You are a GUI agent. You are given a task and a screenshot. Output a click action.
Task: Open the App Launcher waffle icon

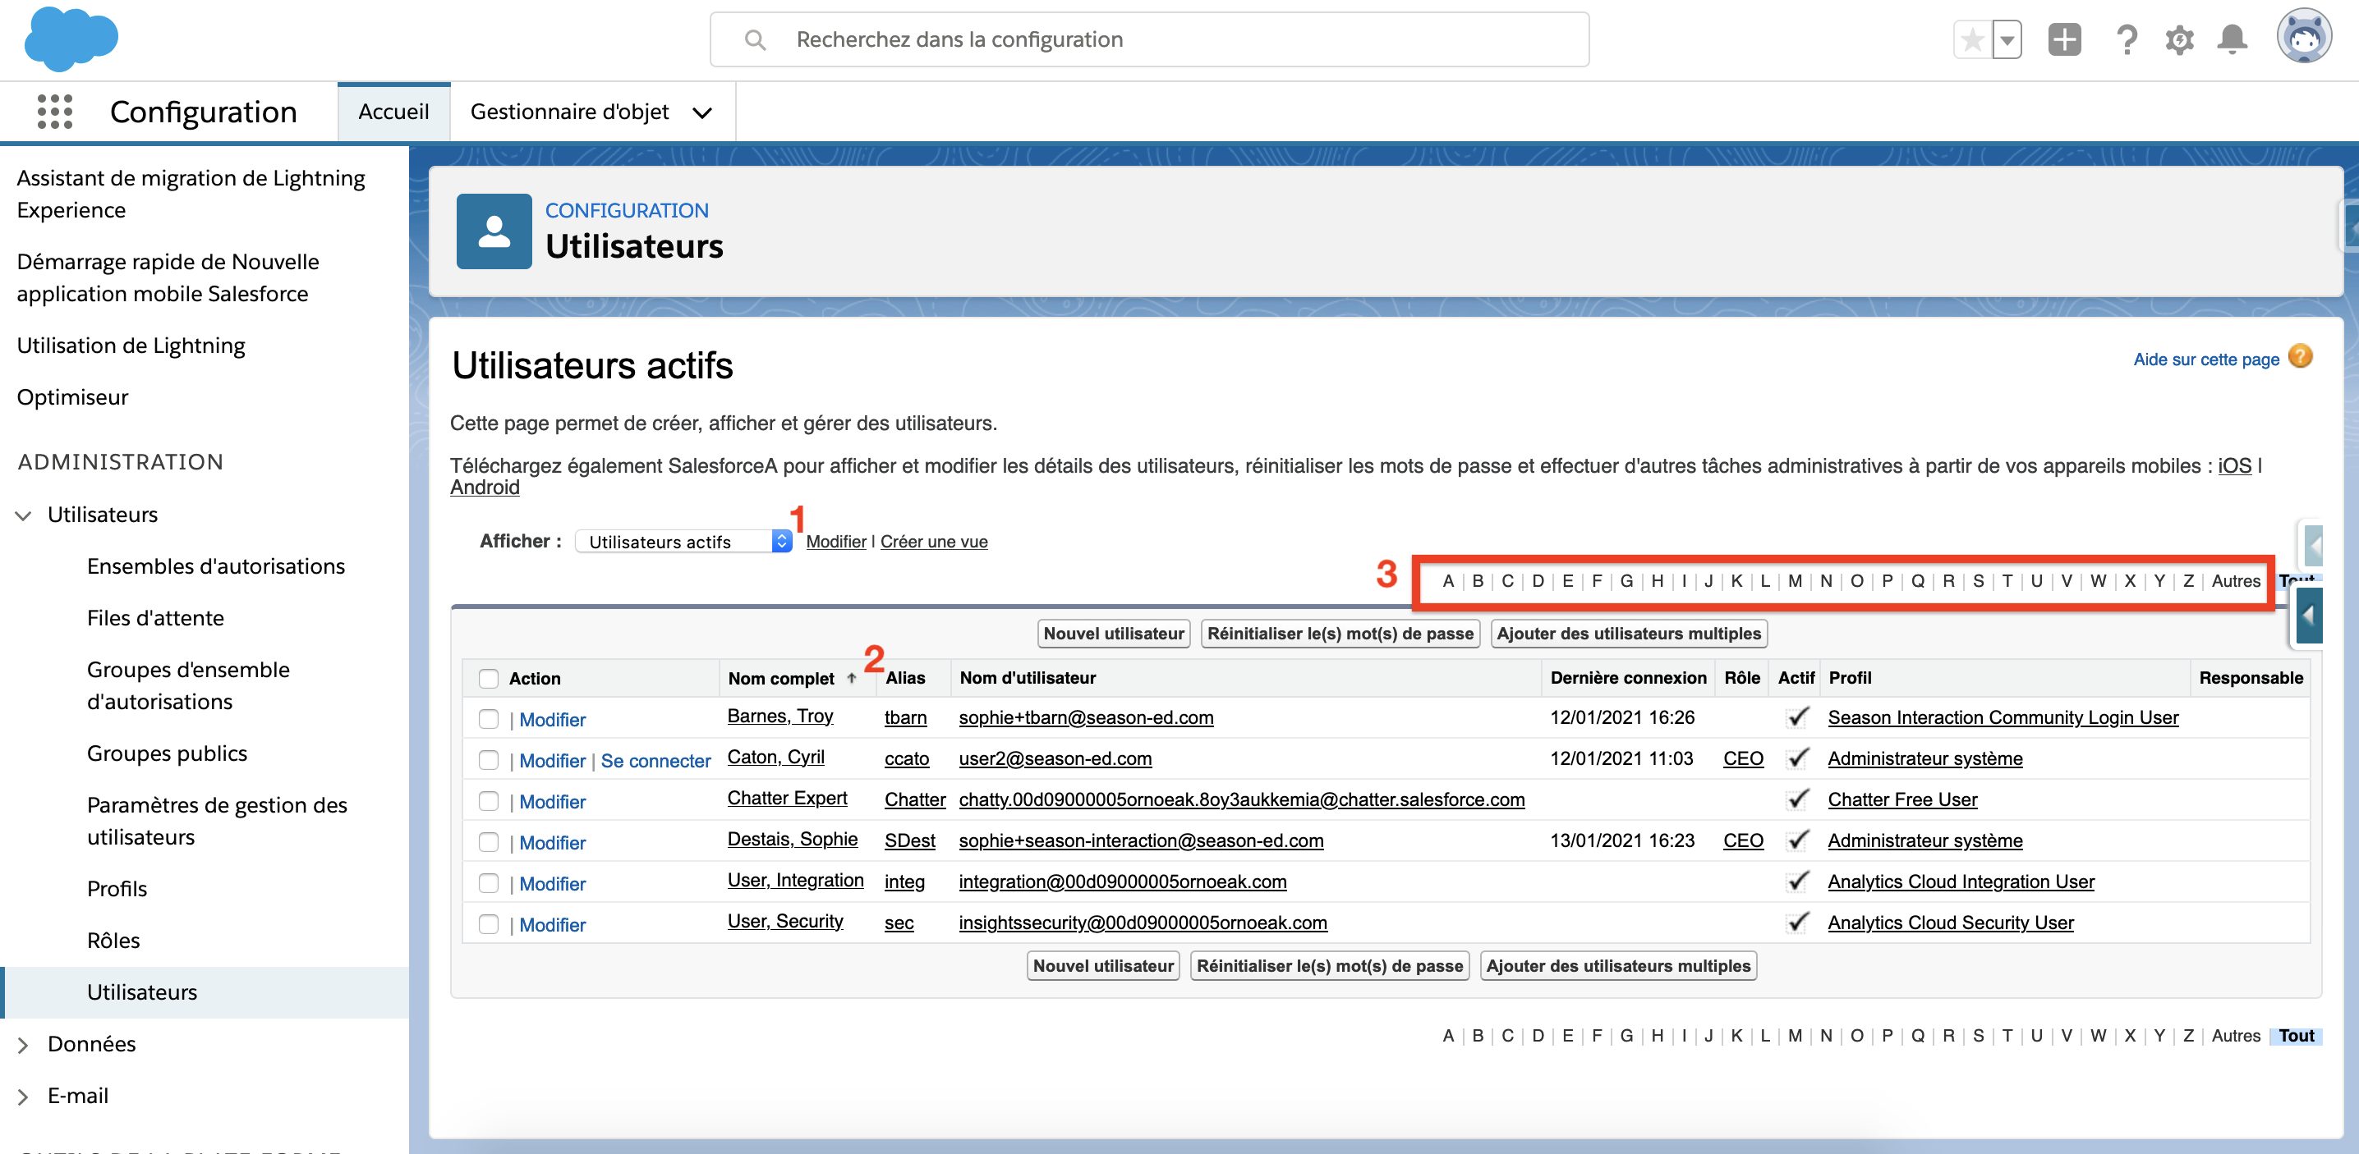tap(54, 111)
